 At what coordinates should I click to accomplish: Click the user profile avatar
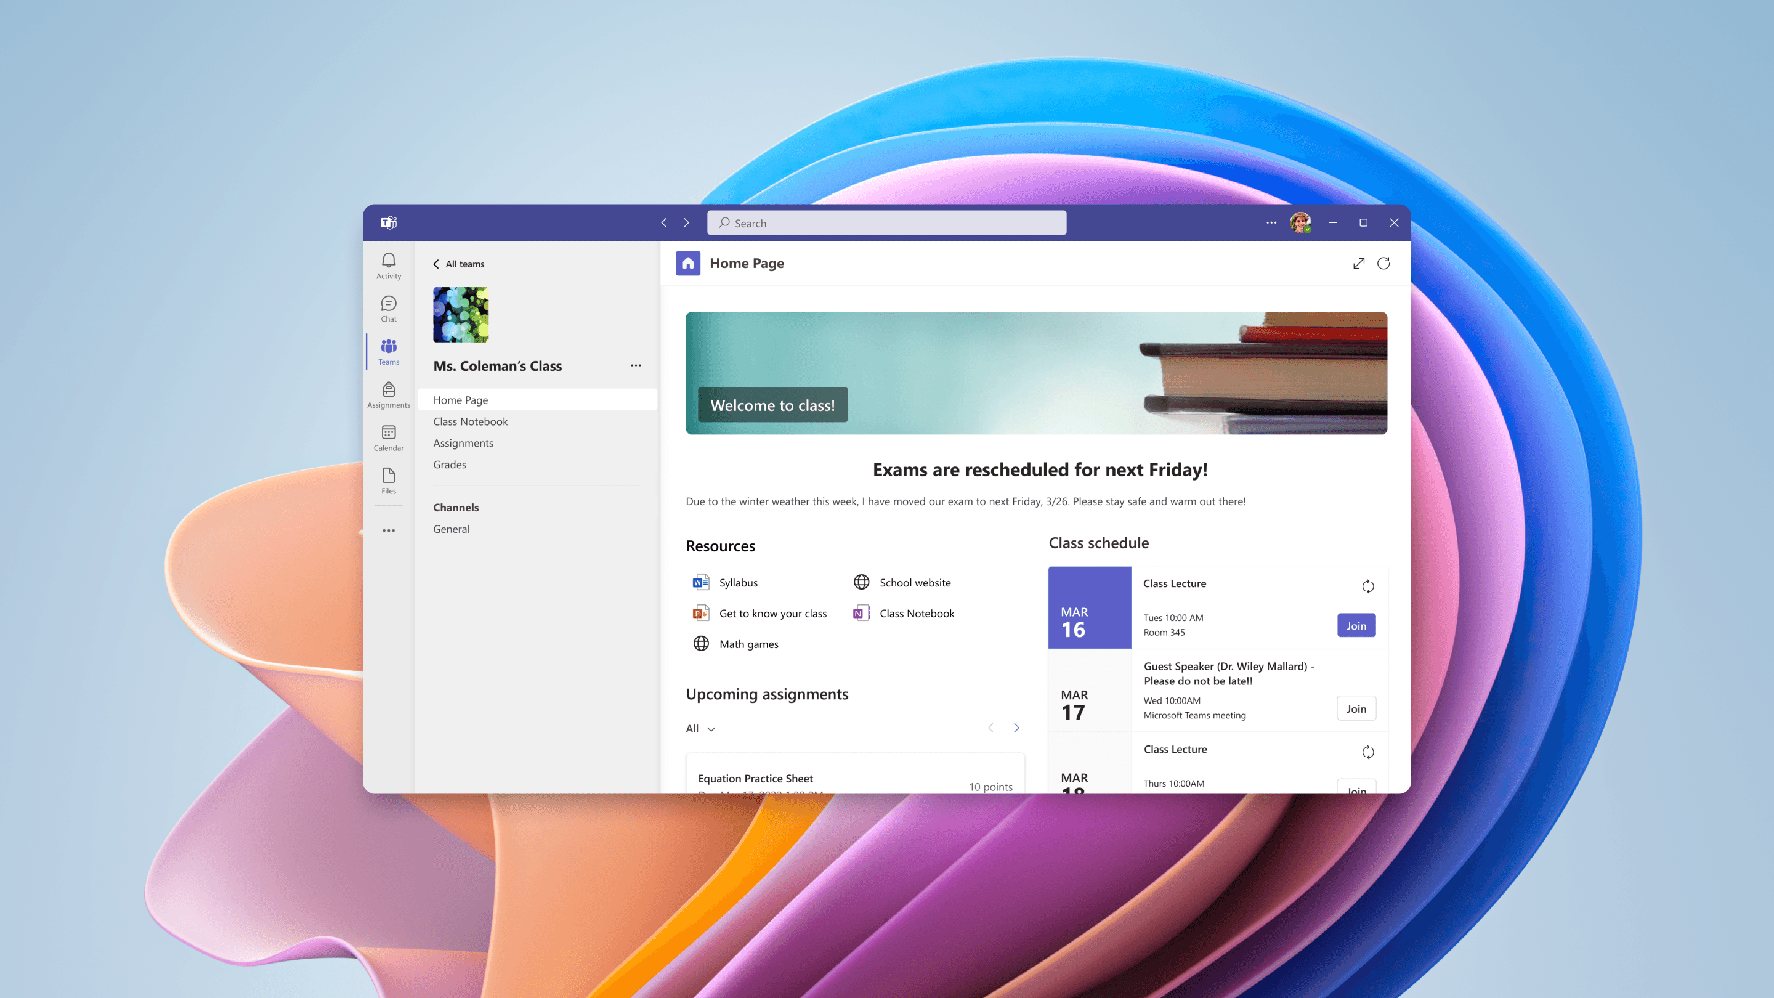coord(1300,222)
